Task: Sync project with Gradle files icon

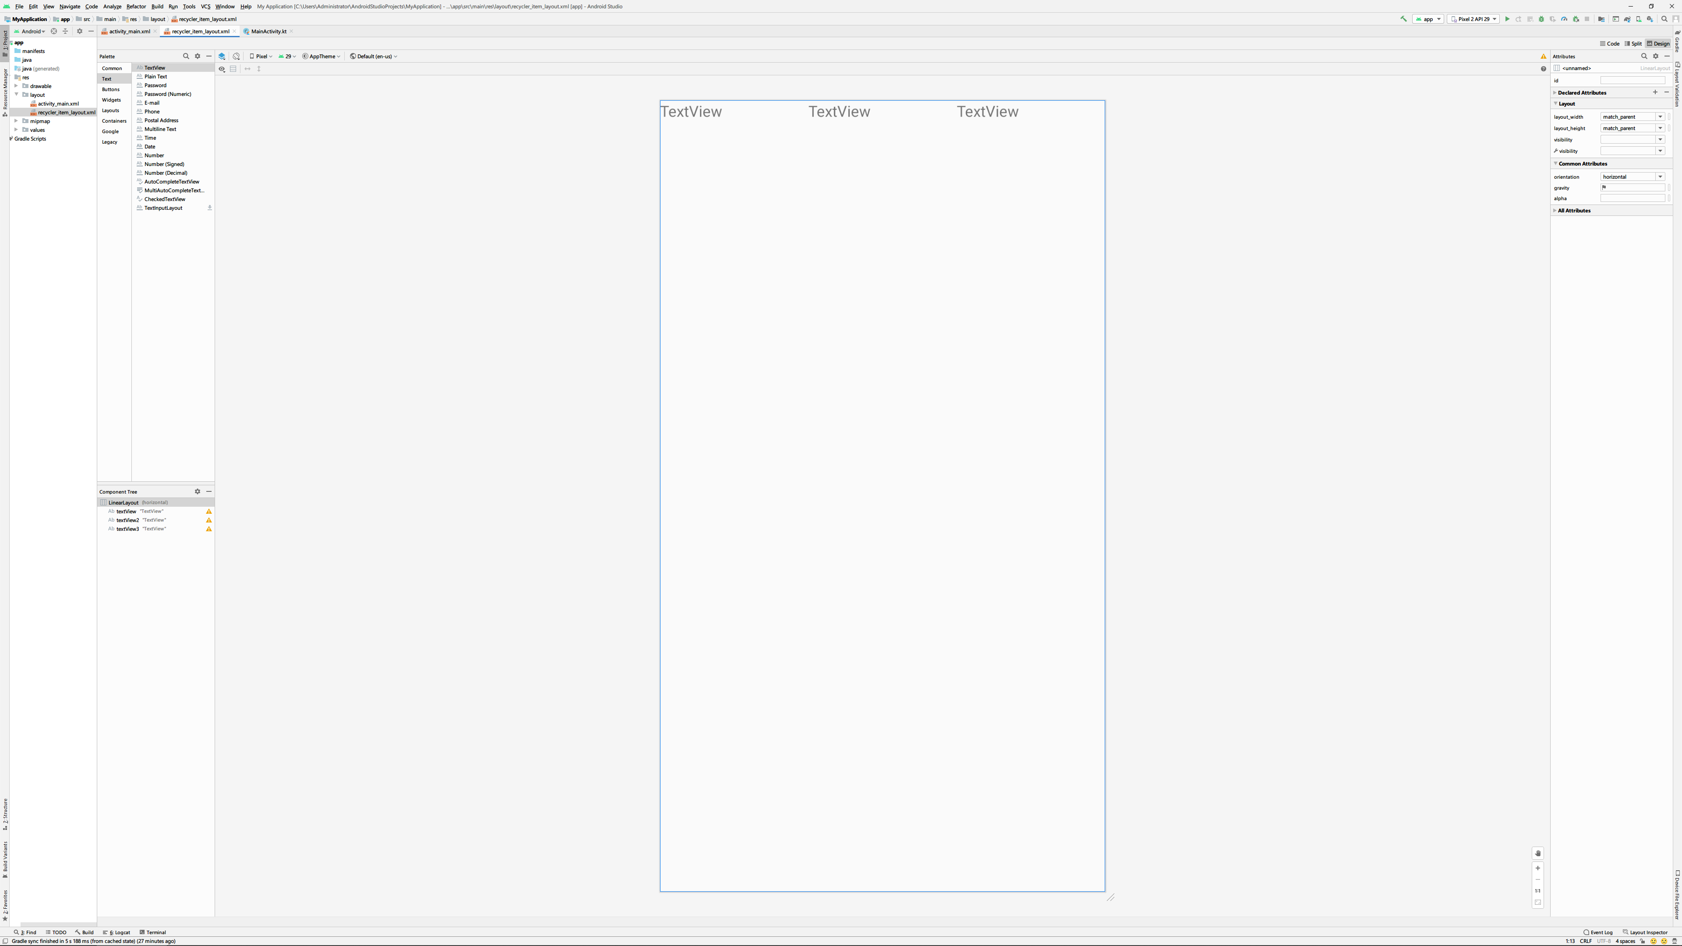Action: [x=1627, y=19]
